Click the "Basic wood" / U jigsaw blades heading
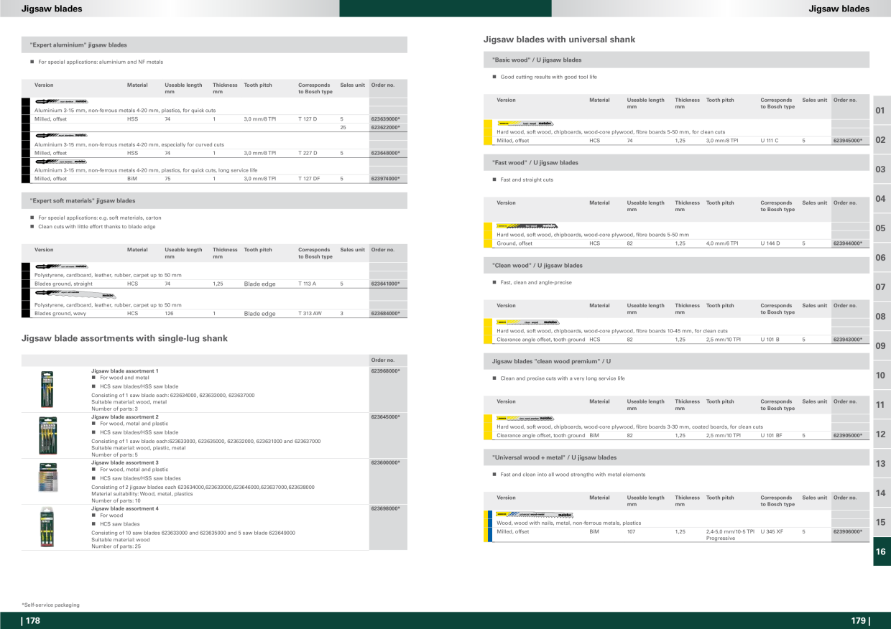 coord(537,60)
